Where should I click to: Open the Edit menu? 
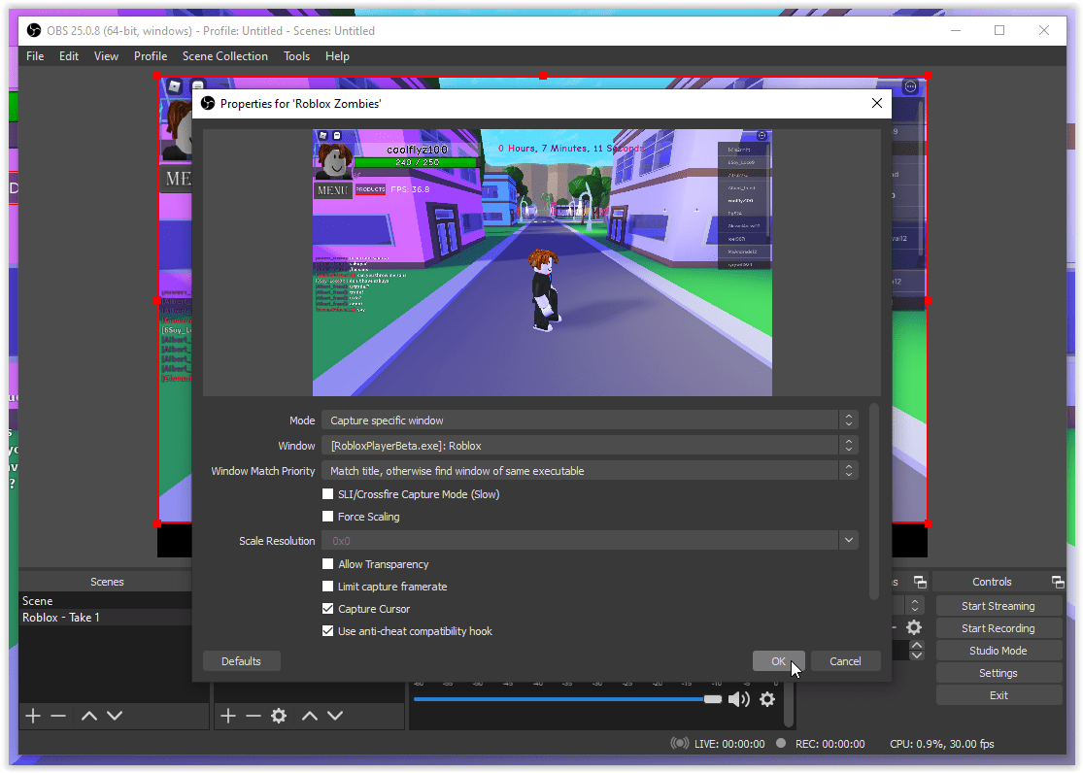[68, 56]
